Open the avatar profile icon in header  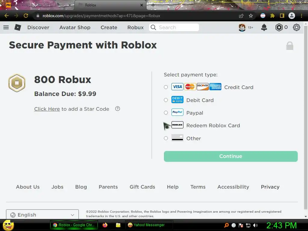pos(242,27)
